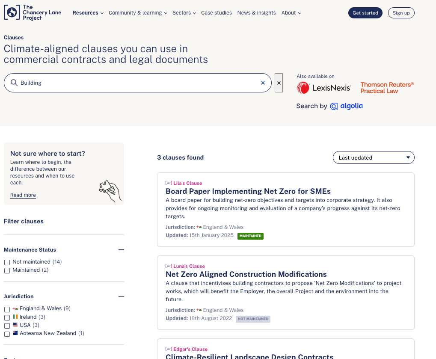The image size is (436, 359).
Task: Click the magnifying glass search icon
Action: coord(14,83)
